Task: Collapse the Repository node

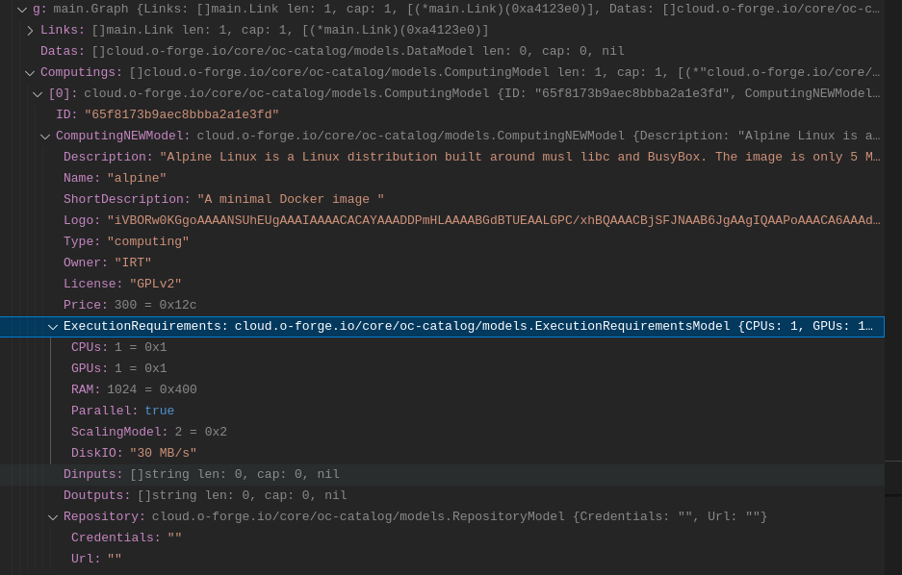Action: coord(53,516)
